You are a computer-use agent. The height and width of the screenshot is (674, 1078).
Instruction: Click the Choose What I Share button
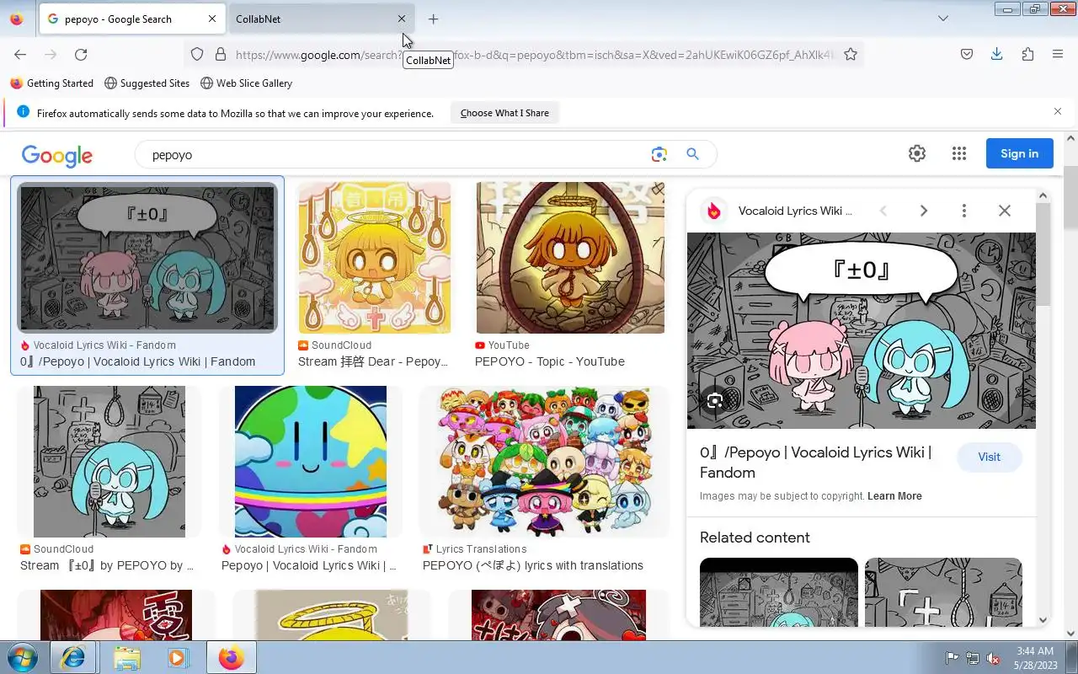click(x=504, y=113)
